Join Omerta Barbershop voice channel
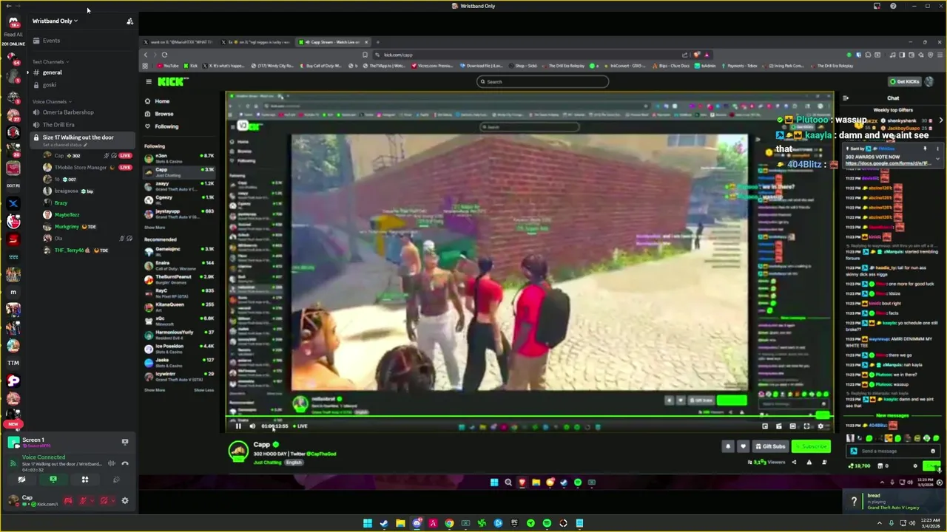The height and width of the screenshot is (532, 947). (x=81, y=112)
